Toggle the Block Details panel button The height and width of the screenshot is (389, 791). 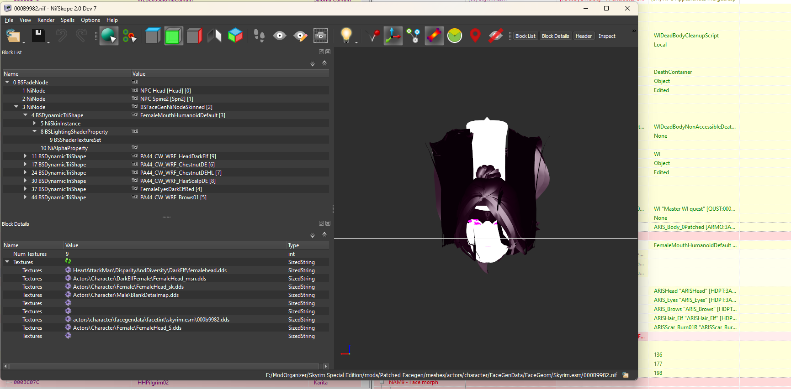tap(555, 36)
